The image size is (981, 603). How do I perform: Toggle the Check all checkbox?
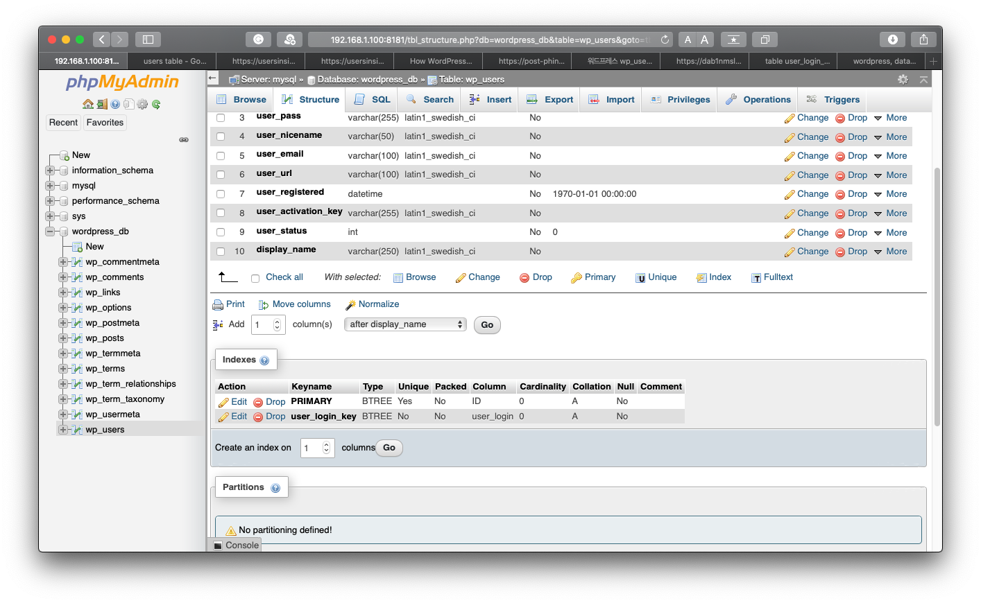255,278
